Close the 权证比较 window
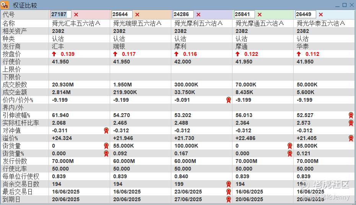Viewport: 356px width, 205px height. tap(352, 5)
